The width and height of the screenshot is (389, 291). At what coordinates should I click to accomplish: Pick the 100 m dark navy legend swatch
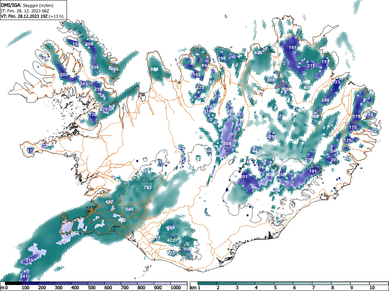30,283
